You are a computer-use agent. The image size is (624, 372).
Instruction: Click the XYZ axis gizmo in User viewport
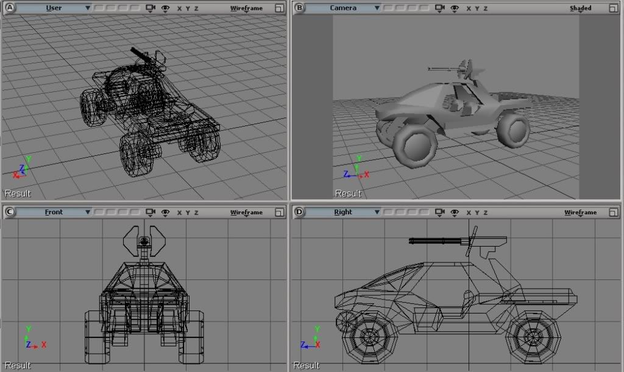22,167
